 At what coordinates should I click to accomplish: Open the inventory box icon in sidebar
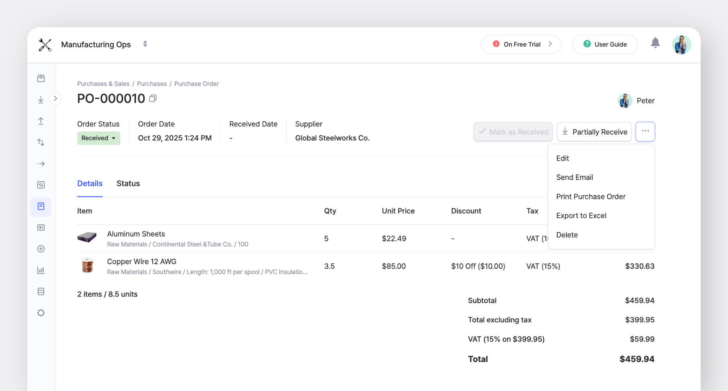[41, 78]
